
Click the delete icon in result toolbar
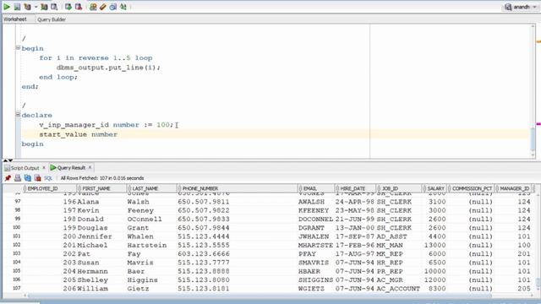pyautogui.click(x=37, y=178)
